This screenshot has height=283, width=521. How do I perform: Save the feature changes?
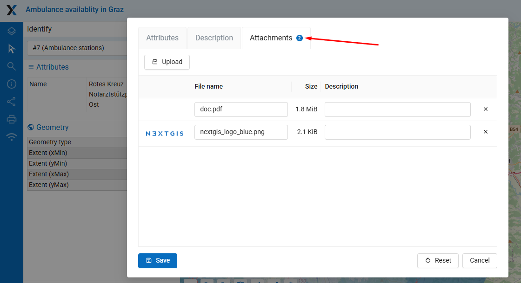158,261
